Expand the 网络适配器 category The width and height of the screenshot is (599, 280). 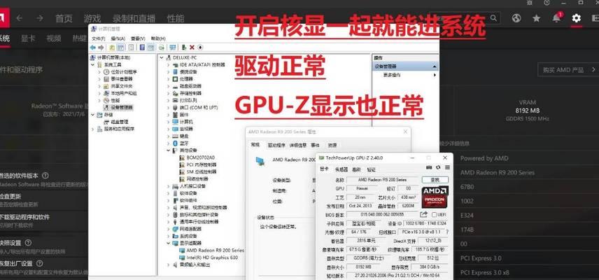(x=169, y=229)
